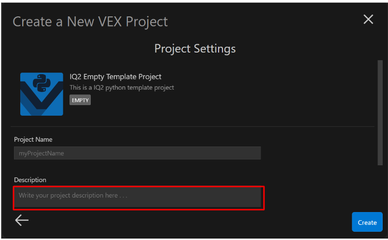This screenshot has height=240, width=388.
Task: Click inside the Description text box
Action: pos(137,197)
